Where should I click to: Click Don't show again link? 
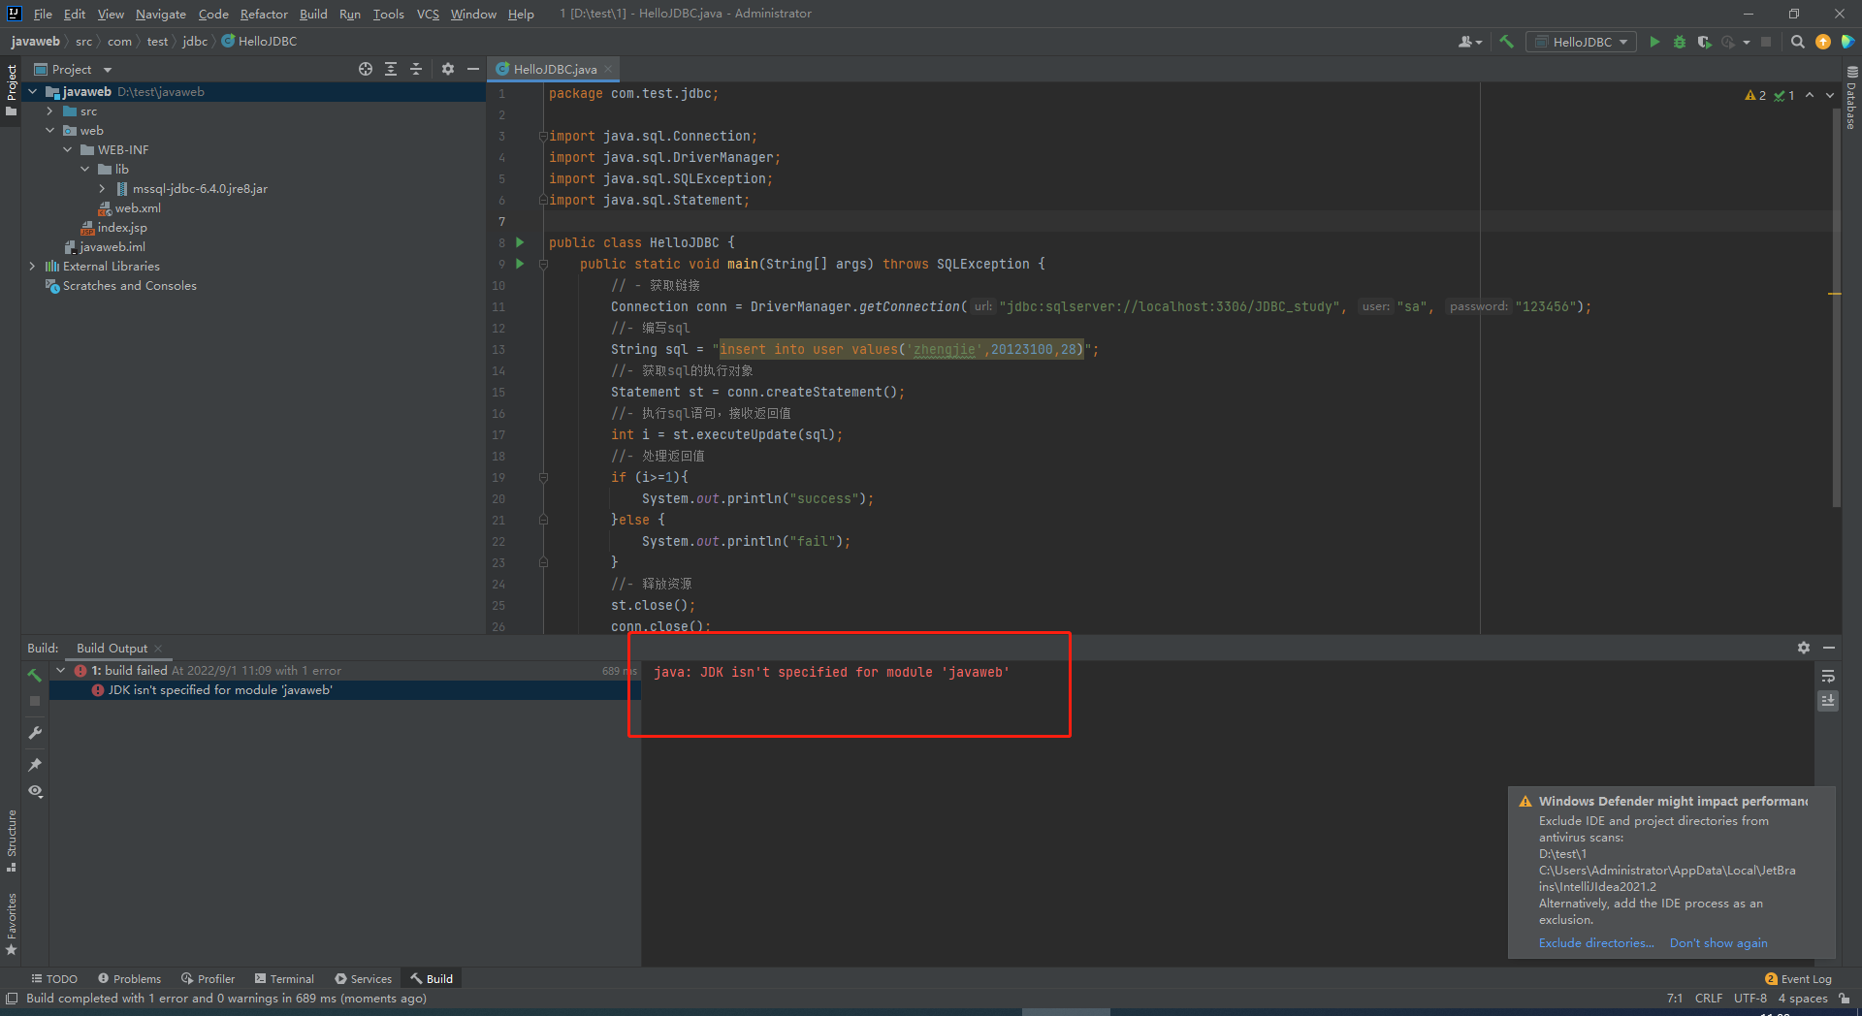pyautogui.click(x=1718, y=943)
